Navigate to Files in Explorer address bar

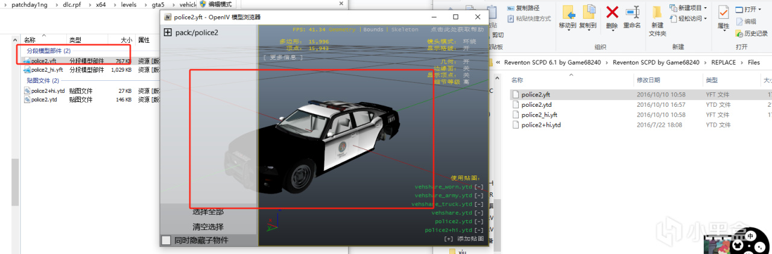(754, 62)
